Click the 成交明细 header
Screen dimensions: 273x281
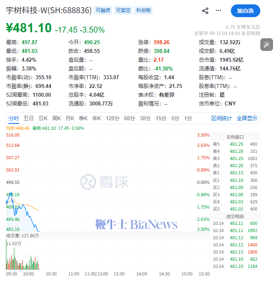[235, 217]
